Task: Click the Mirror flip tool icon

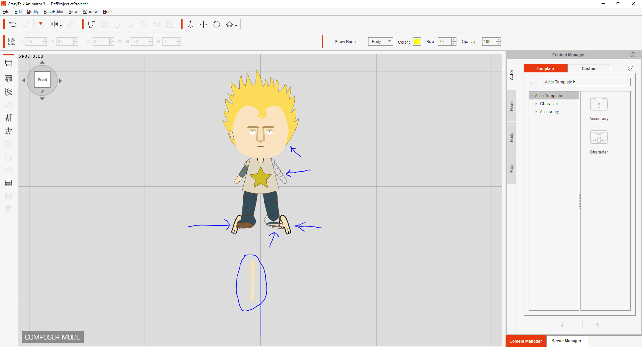Action: 54,24
